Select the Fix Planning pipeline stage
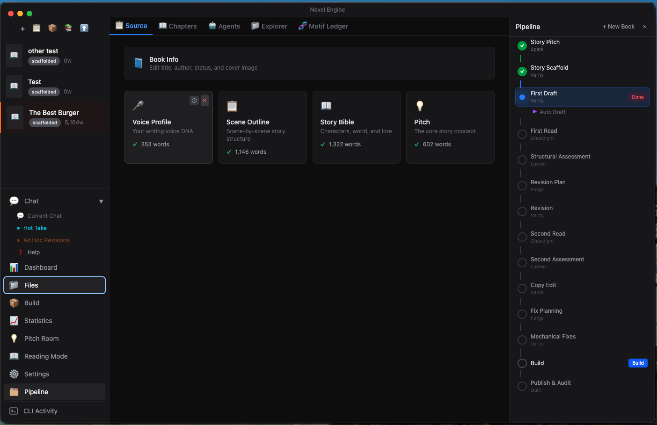 click(x=583, y=314)
